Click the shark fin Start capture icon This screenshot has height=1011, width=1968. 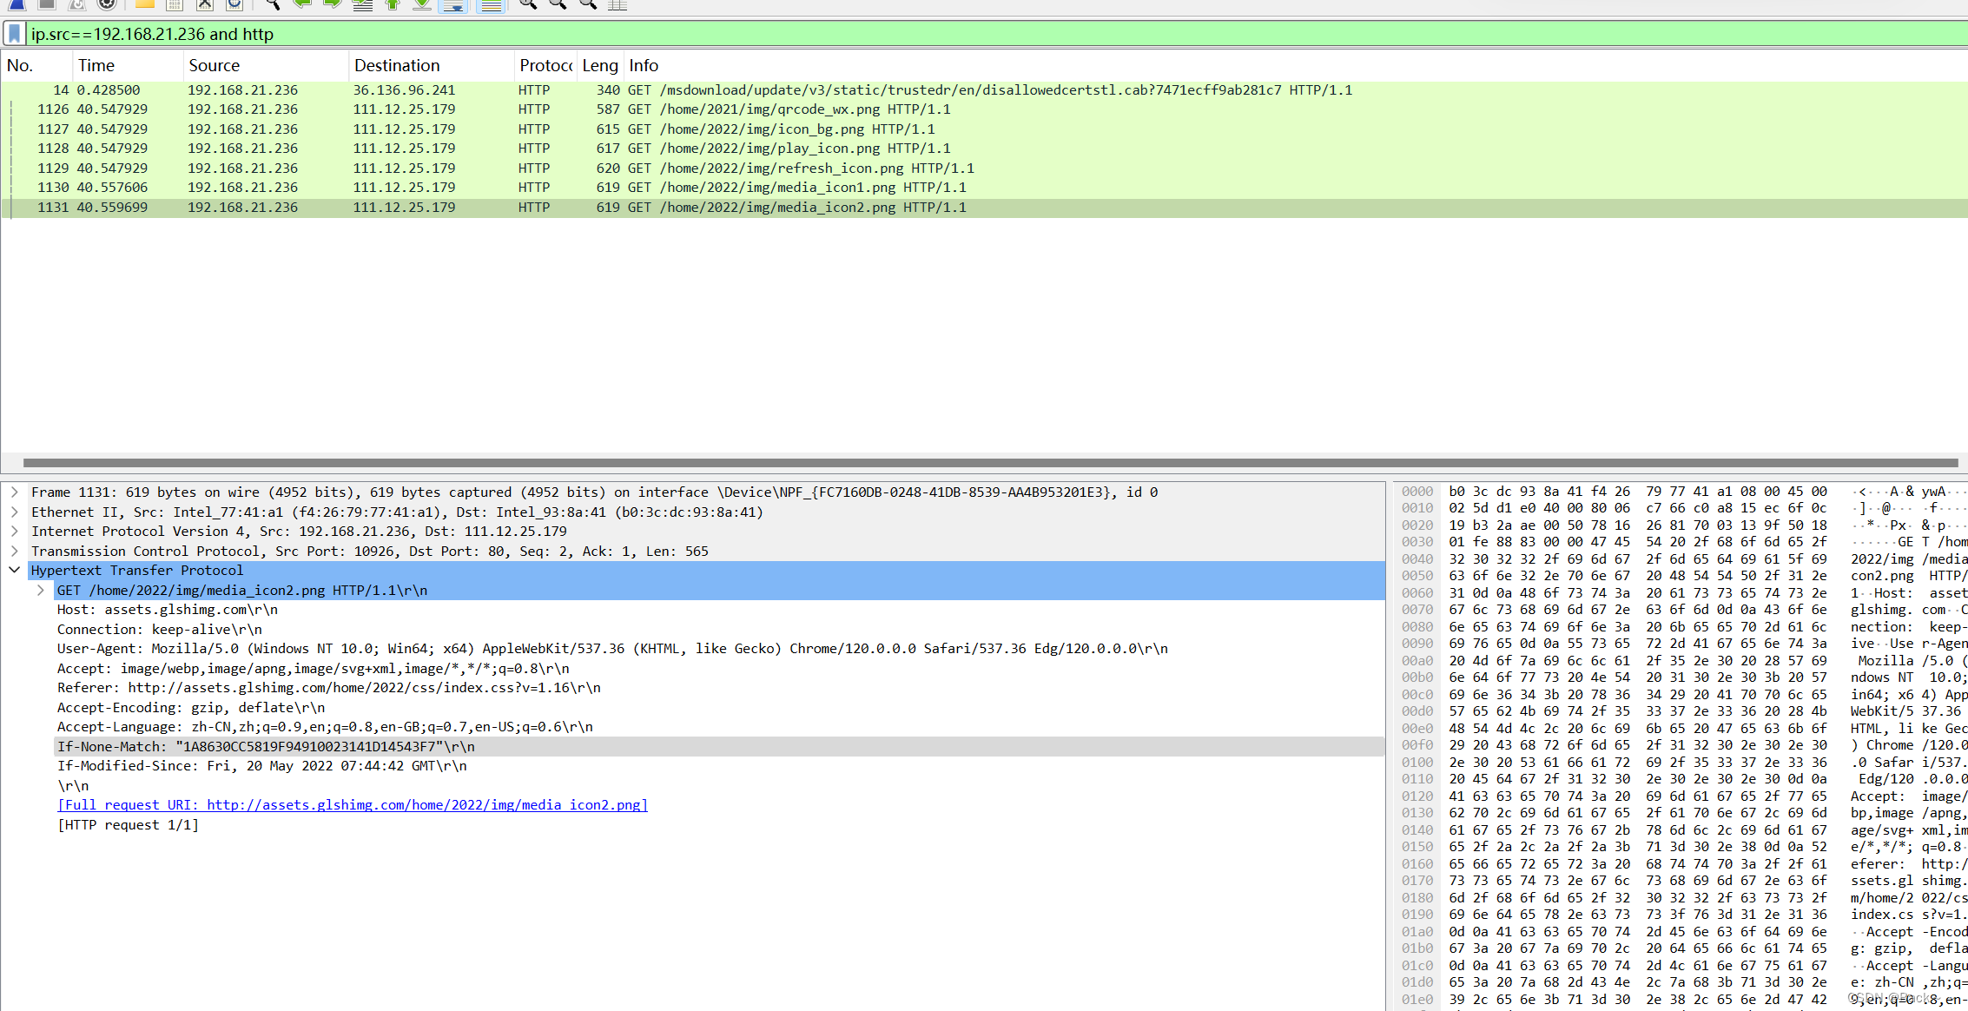17,4
